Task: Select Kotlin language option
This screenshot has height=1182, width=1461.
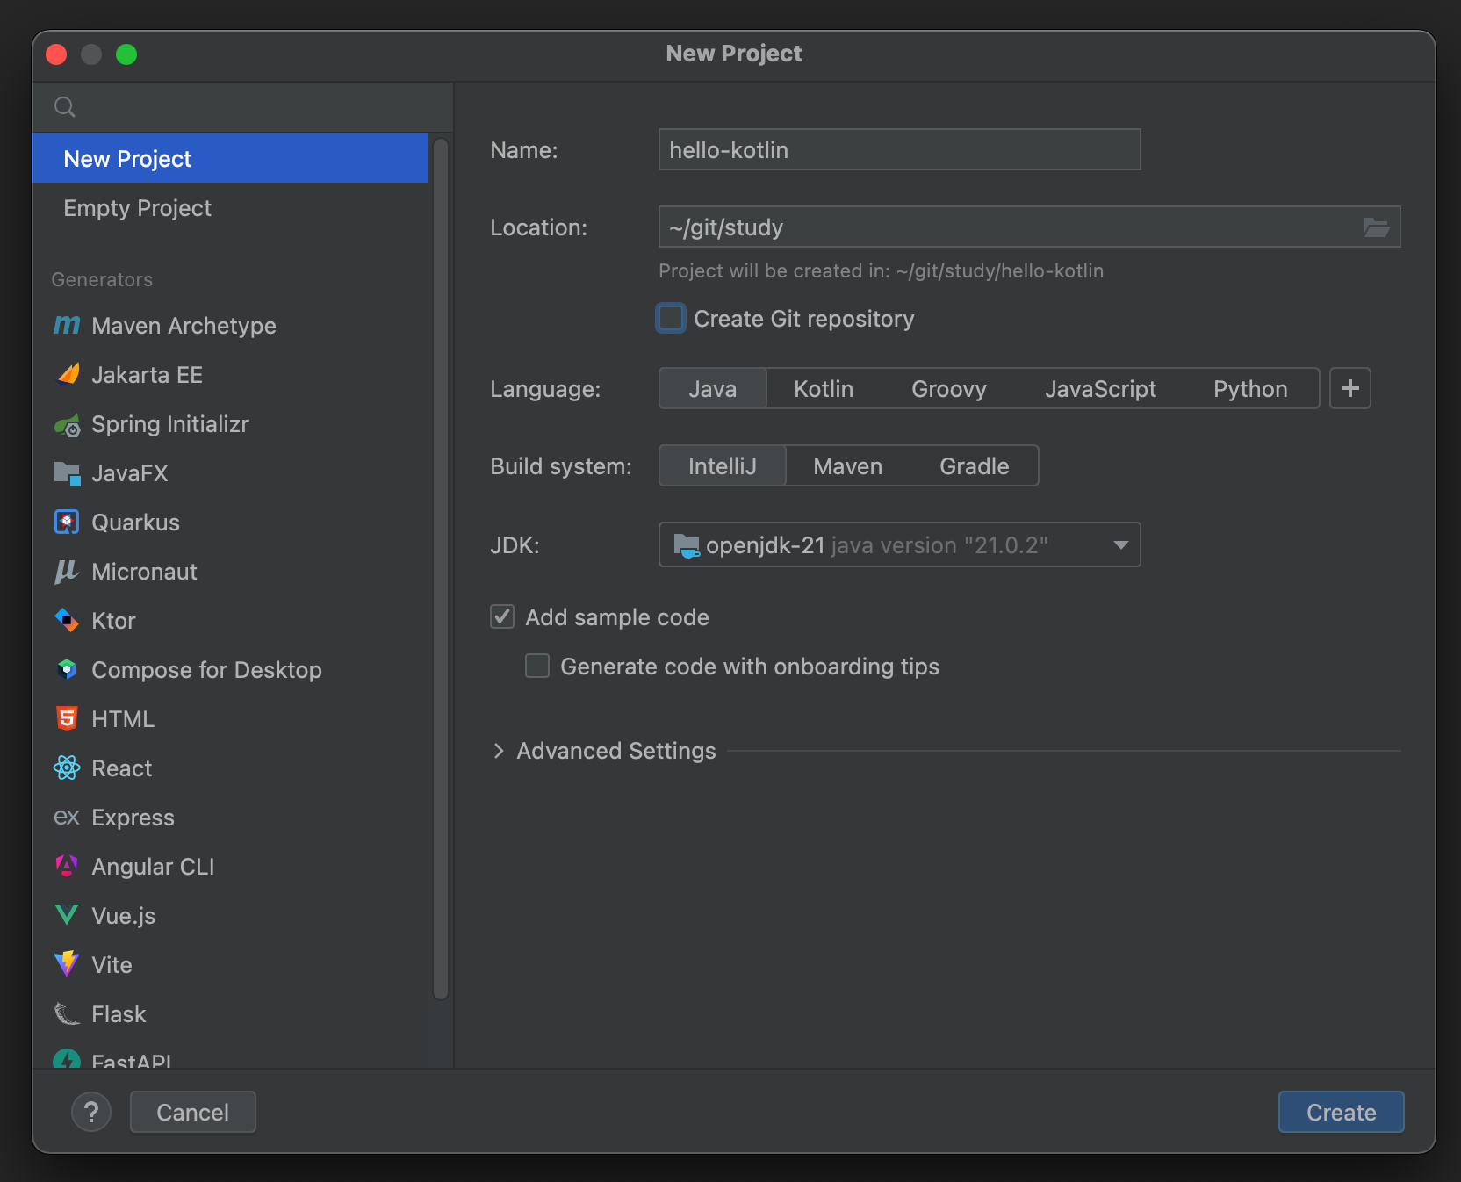Action: tap(824, 388)
